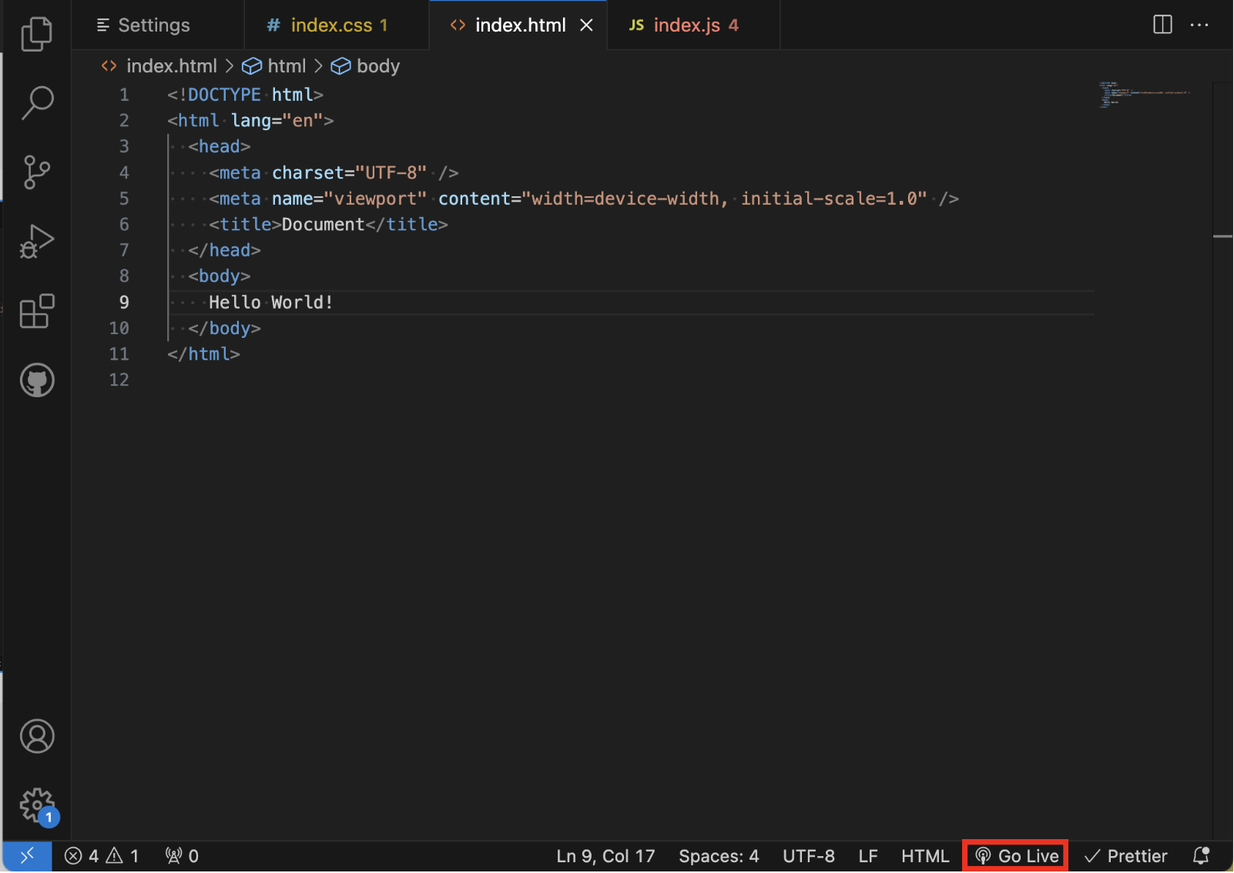
Task: Open the Accounts menu icon
Action: point(36,737)
